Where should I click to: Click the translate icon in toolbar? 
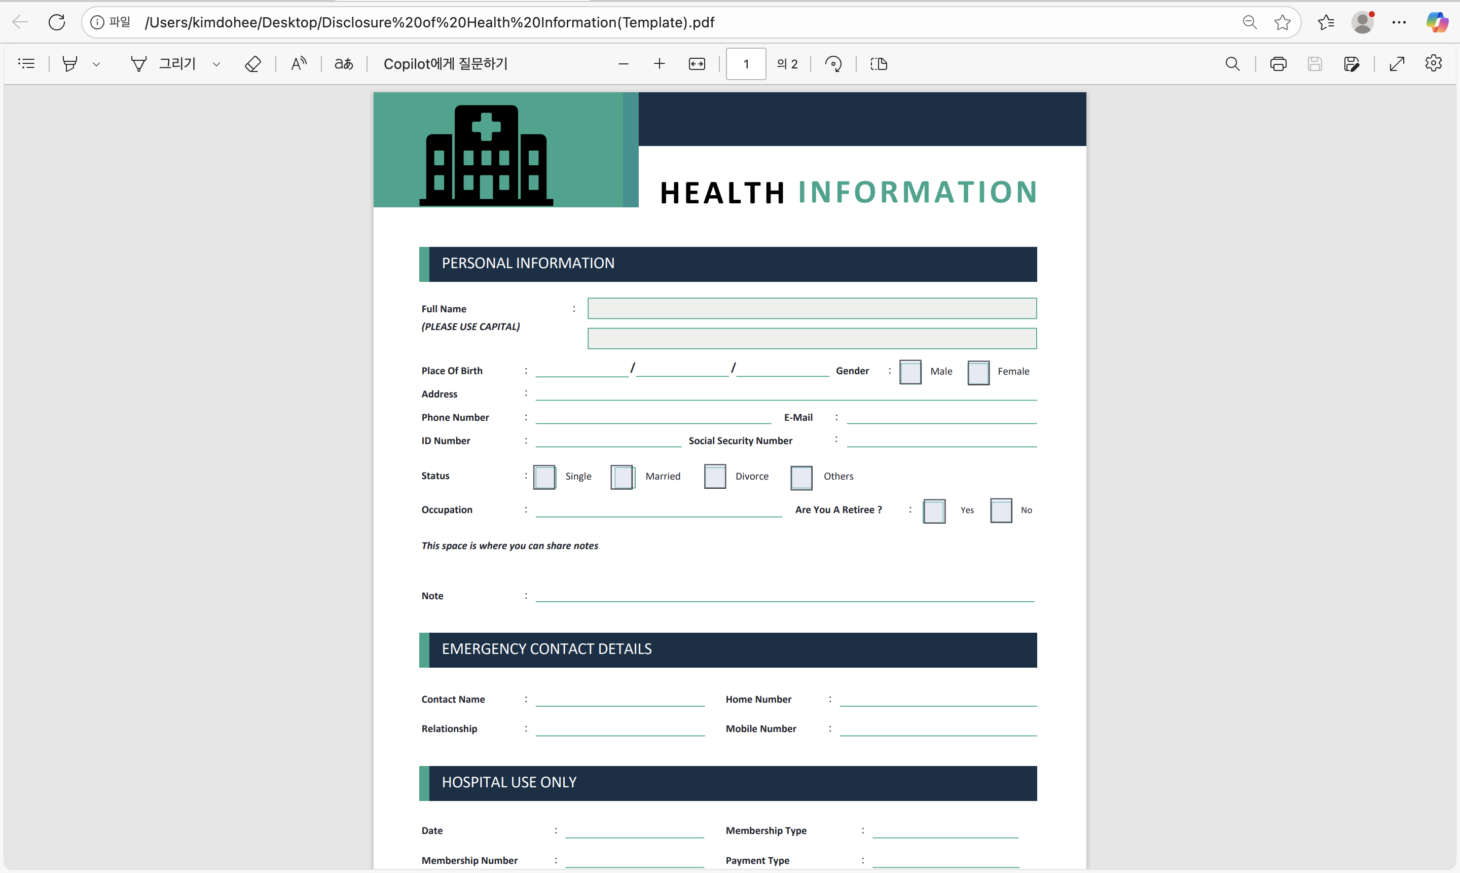pos(344,63)
